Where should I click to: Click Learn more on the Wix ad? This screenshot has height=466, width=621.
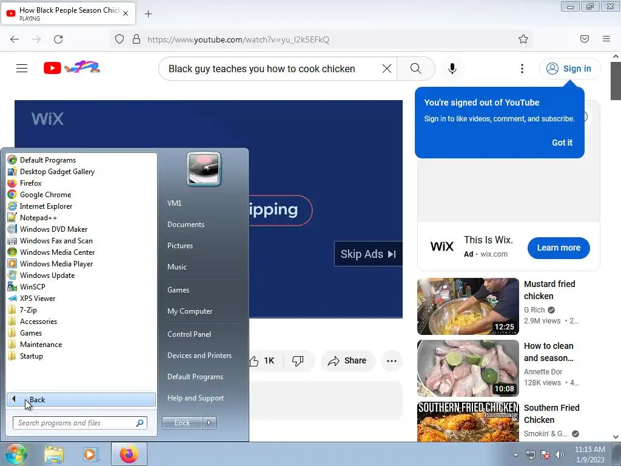[559, 248]
